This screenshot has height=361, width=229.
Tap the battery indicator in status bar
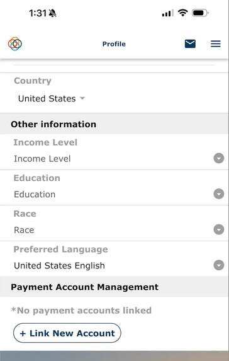click(200, 13)
